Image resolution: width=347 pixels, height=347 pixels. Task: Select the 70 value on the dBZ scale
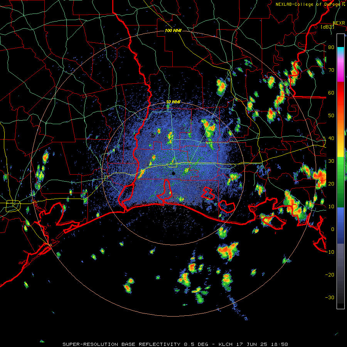tap(331, 70)
